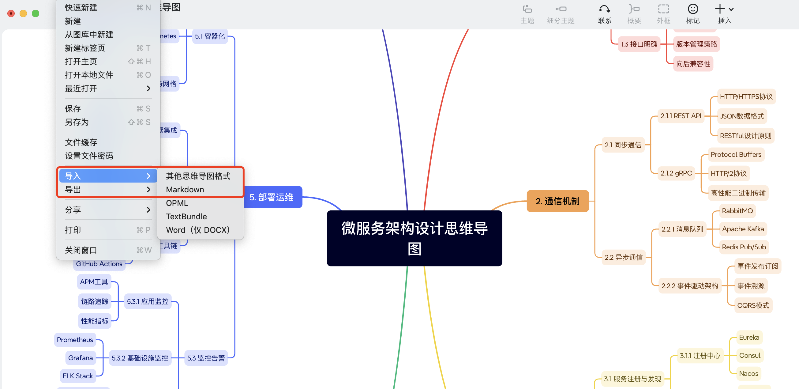Choose Markdown import format
799x389 pixels.
tap(185, 189)
